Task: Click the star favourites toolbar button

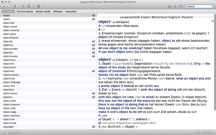Action: tap(175, 6)
